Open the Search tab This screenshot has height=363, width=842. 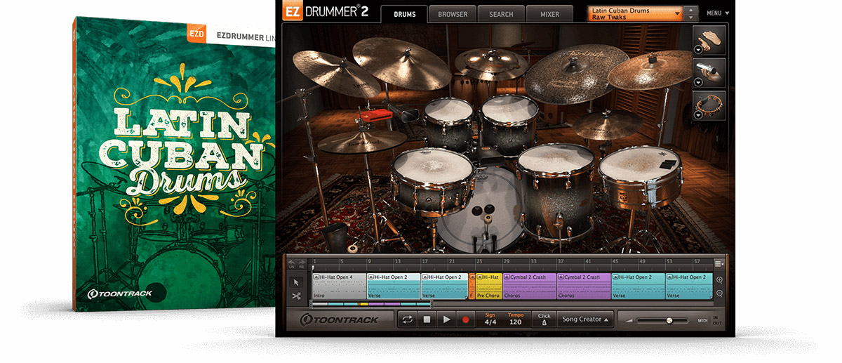501,14
